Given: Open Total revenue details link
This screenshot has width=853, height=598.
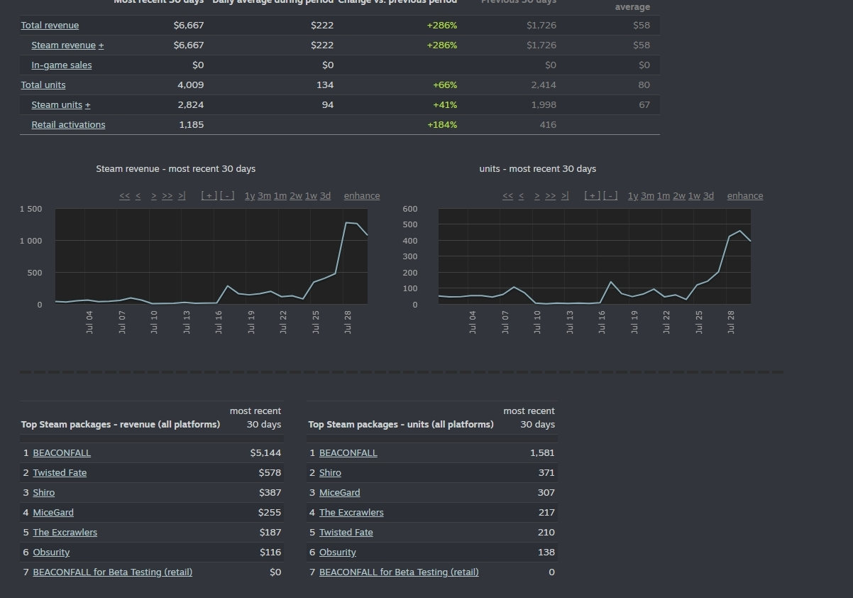Looking at the screenshot, I should click(50, 26).
